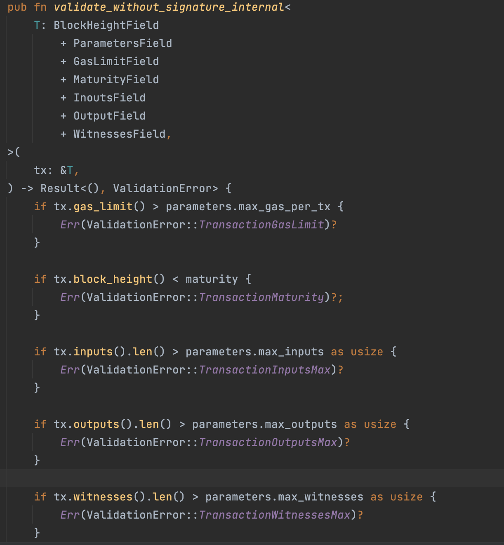Click 'usize' on the max_outputs line
Image resolution: width=504 pixels, height=545 pixels.
(x=380, y=424)
